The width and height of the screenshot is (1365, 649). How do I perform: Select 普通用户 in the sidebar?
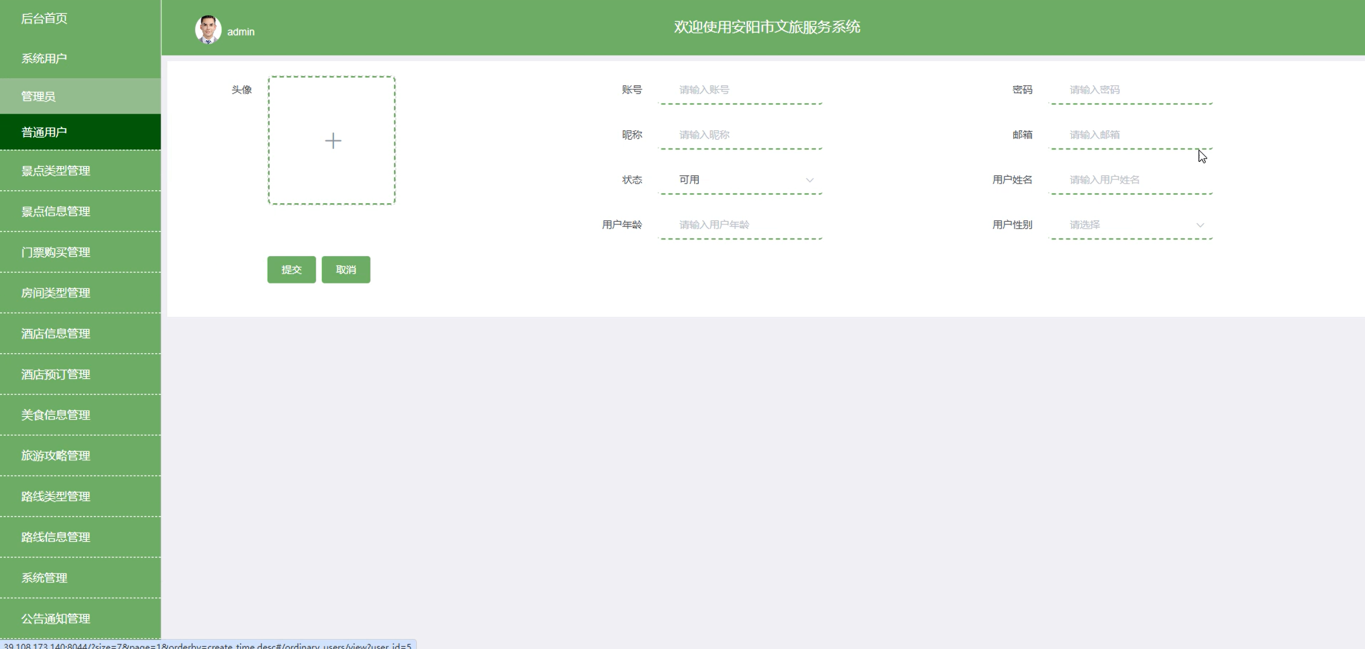click(45, 132)
